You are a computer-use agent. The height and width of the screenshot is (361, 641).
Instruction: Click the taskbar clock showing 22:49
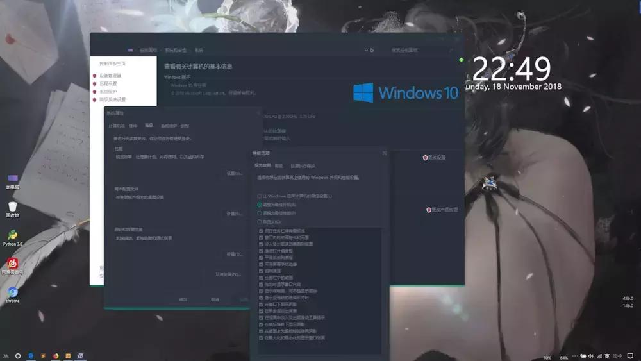click(x=617, y=356)
